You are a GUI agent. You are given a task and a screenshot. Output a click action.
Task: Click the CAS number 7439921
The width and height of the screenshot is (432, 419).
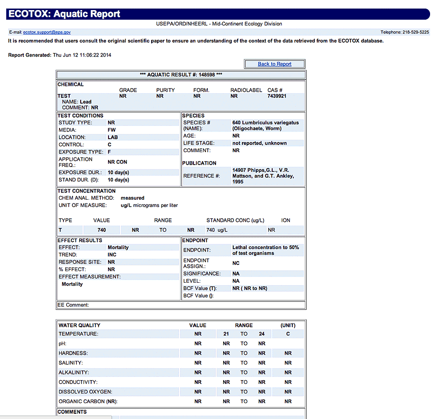point(277,96)
